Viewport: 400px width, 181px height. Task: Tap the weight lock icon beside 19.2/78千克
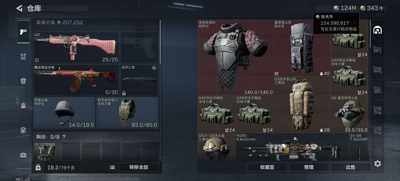pos(38,167)
